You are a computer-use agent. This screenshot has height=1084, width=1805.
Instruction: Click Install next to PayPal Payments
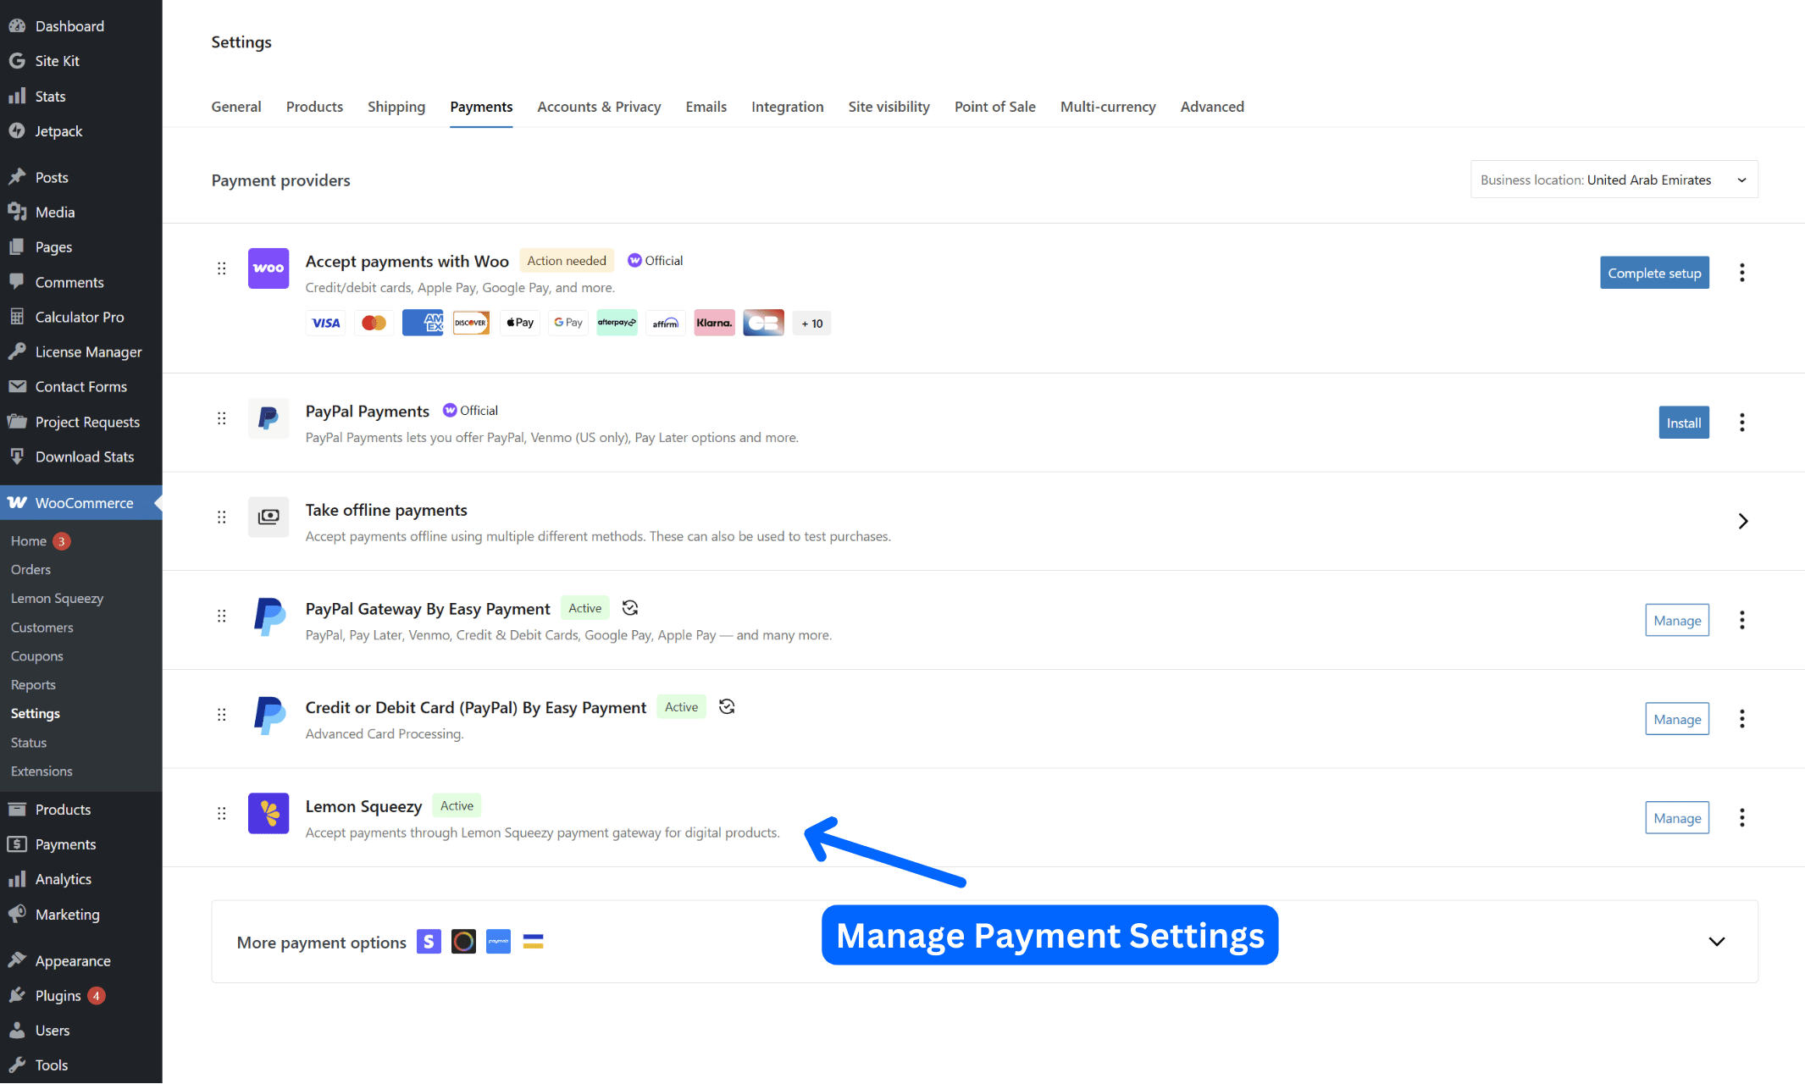coord(1683,422)
